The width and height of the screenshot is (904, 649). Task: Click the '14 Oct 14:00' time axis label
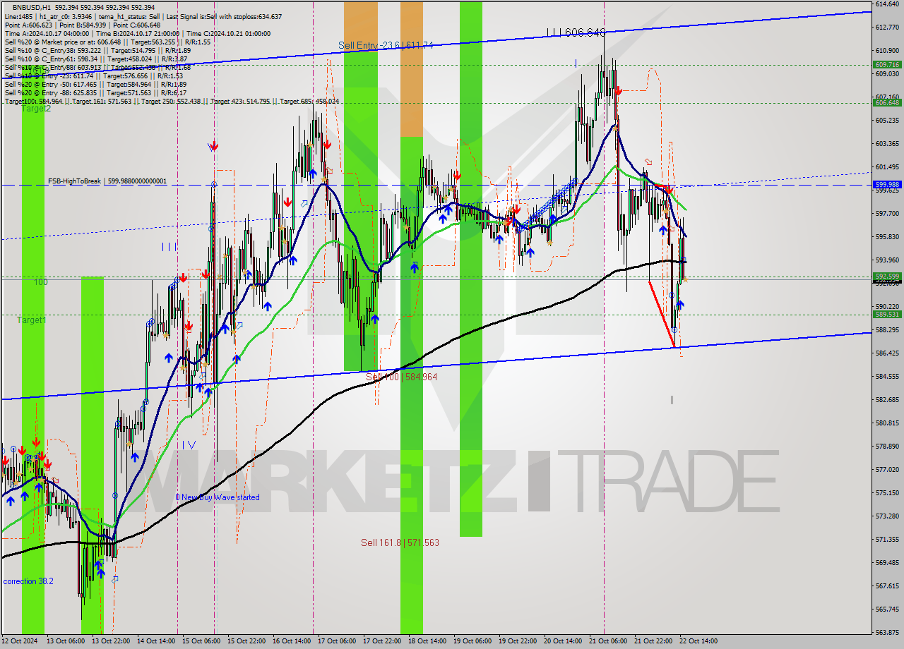point(155,641)
